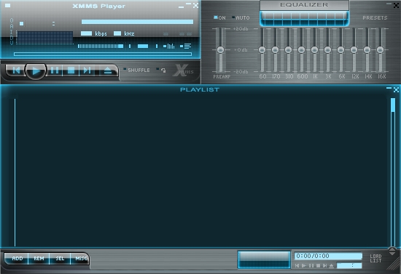Click playlist mini Pause button
The height and width of the screenshot is (274, 401).
(311, 266)
